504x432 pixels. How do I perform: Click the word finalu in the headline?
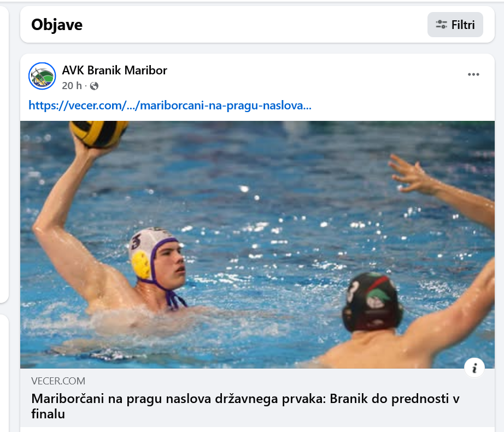tap(48, 414)
